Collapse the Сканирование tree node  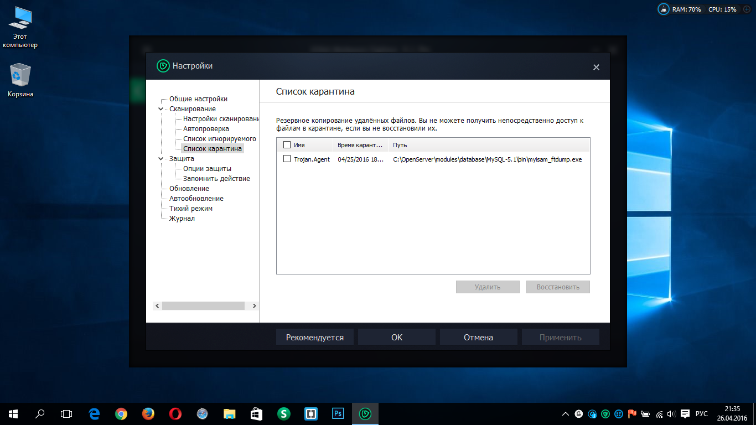(x=160, y=109)
